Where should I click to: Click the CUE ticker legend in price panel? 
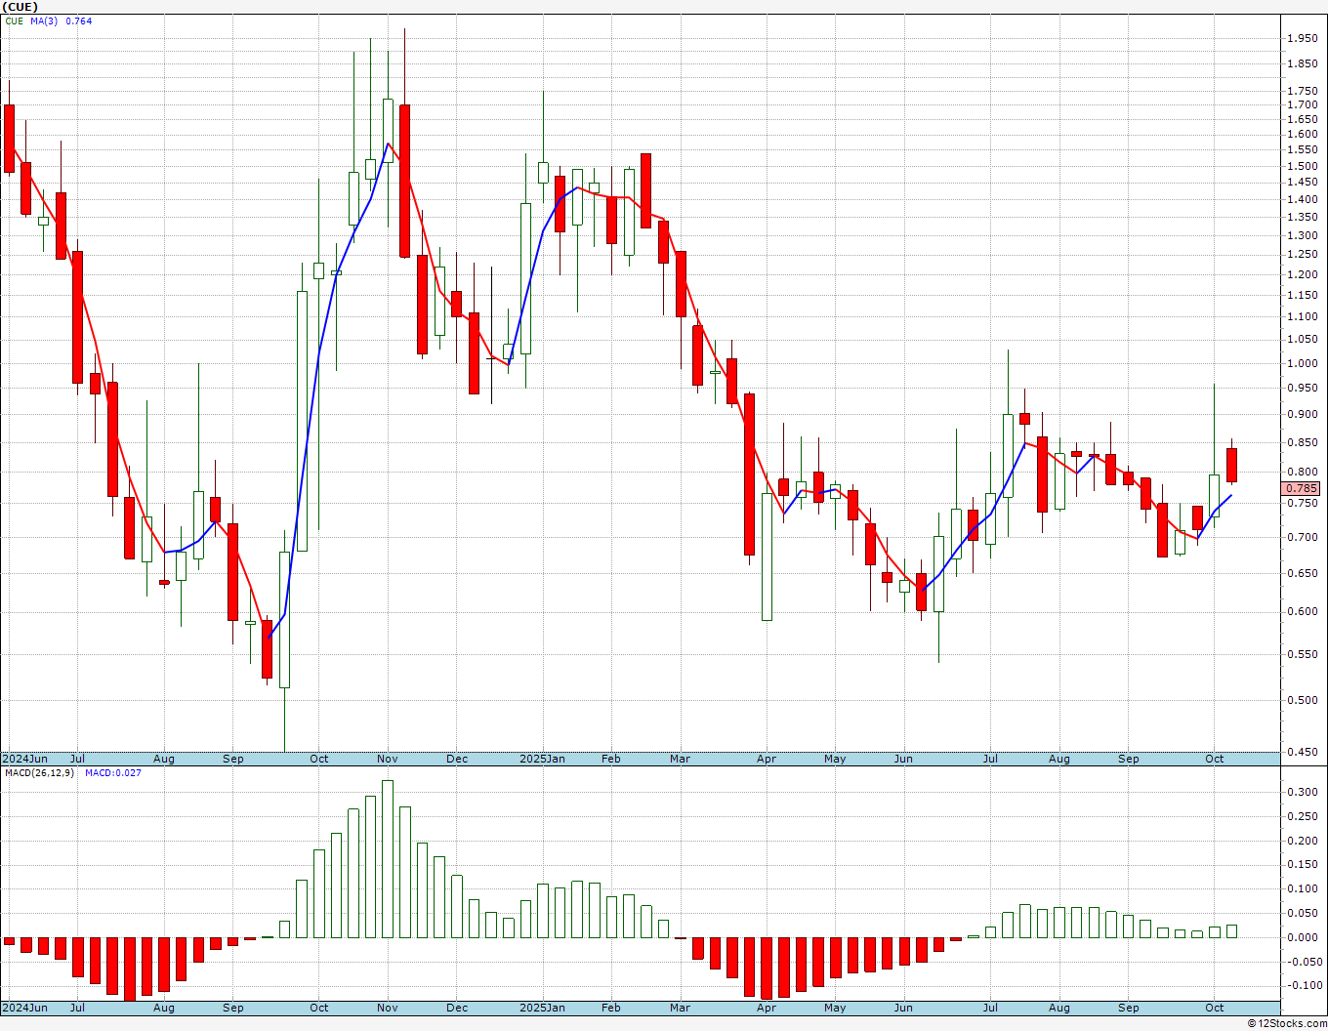point(14,21)
